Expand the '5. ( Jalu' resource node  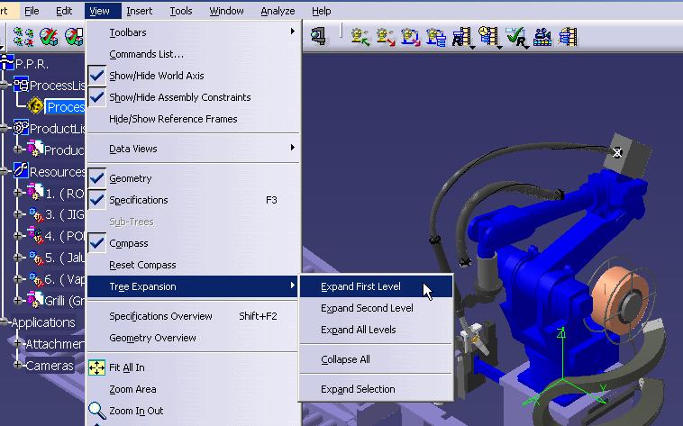point(18,257)
